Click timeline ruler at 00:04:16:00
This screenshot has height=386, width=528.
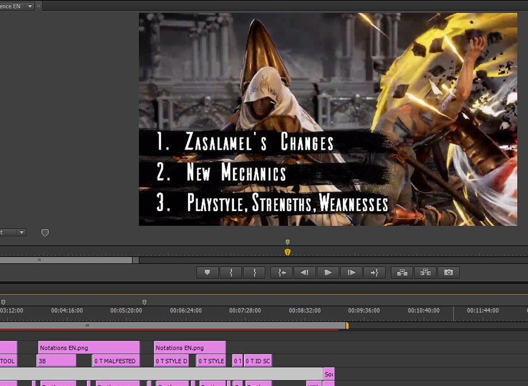67,311
